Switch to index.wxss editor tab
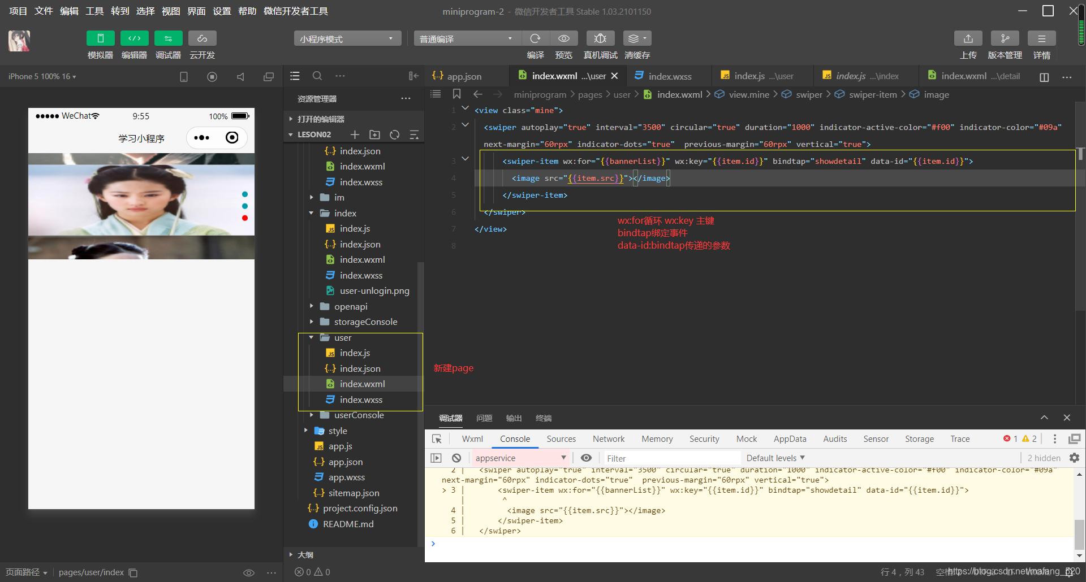 (670, 76)
